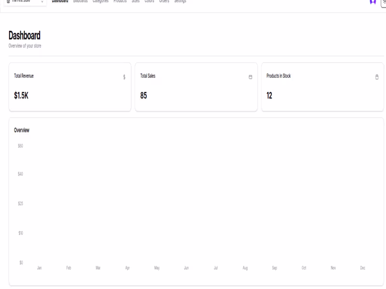Click the Dashboard heading
This screenshot has height=289, width=386.
pyautogui.click(x=23, y=35)
